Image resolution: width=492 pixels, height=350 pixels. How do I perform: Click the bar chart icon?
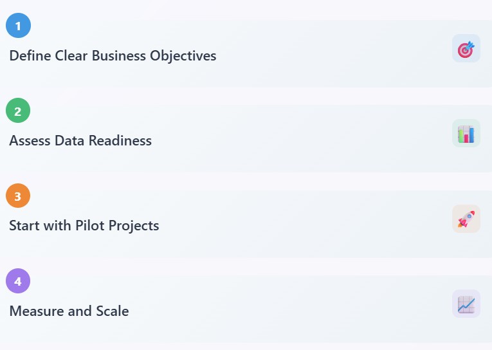coord(466,133)
